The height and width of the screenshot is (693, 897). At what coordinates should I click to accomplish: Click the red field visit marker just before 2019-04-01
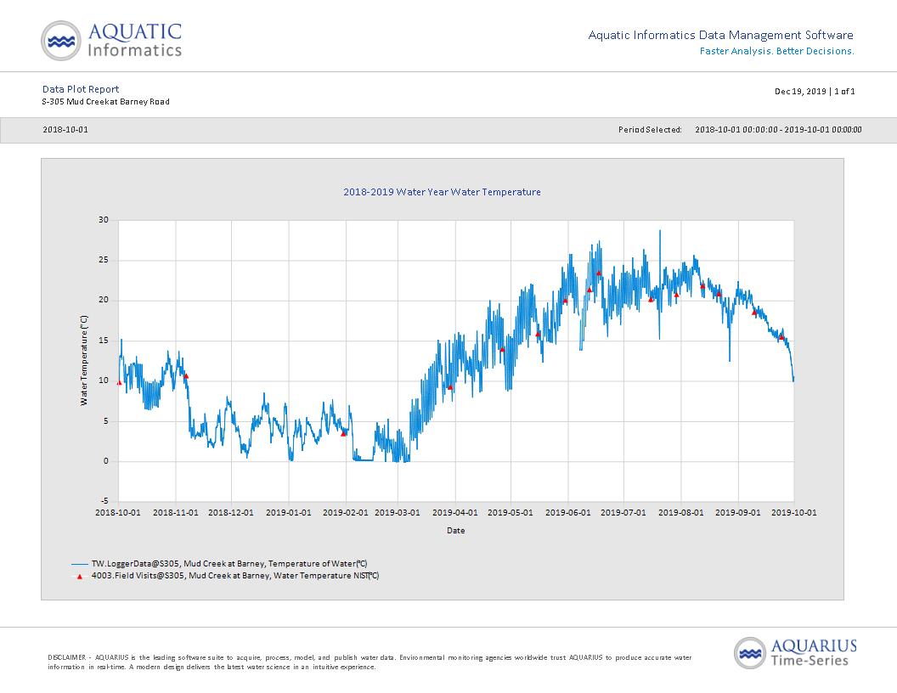[x=449, y=387]
